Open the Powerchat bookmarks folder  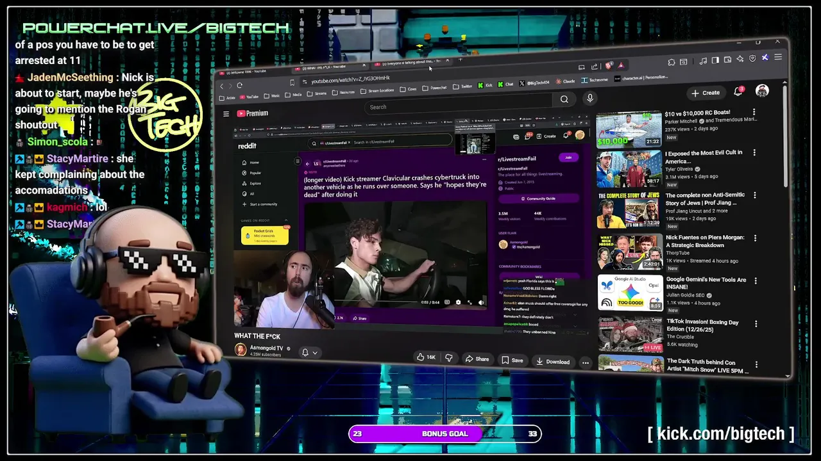[434, 88]
